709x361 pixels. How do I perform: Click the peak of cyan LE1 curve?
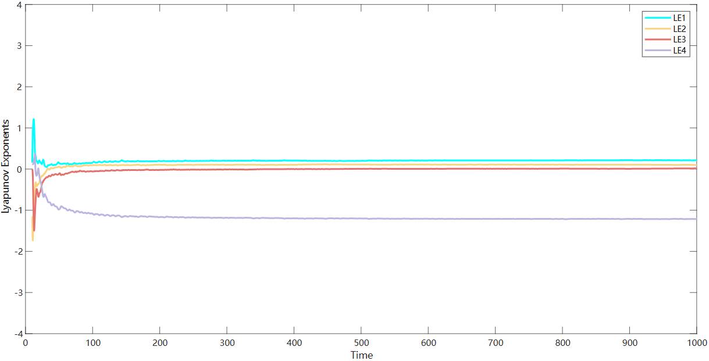[34, 120]
